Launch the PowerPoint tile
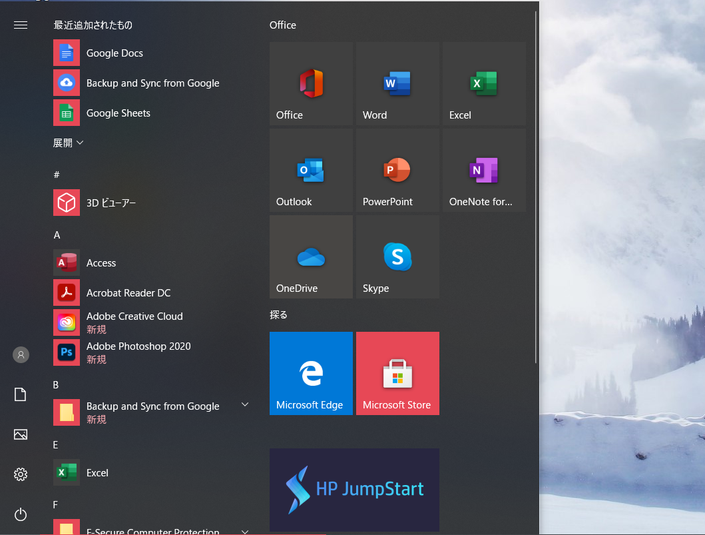 pos(397,170)
